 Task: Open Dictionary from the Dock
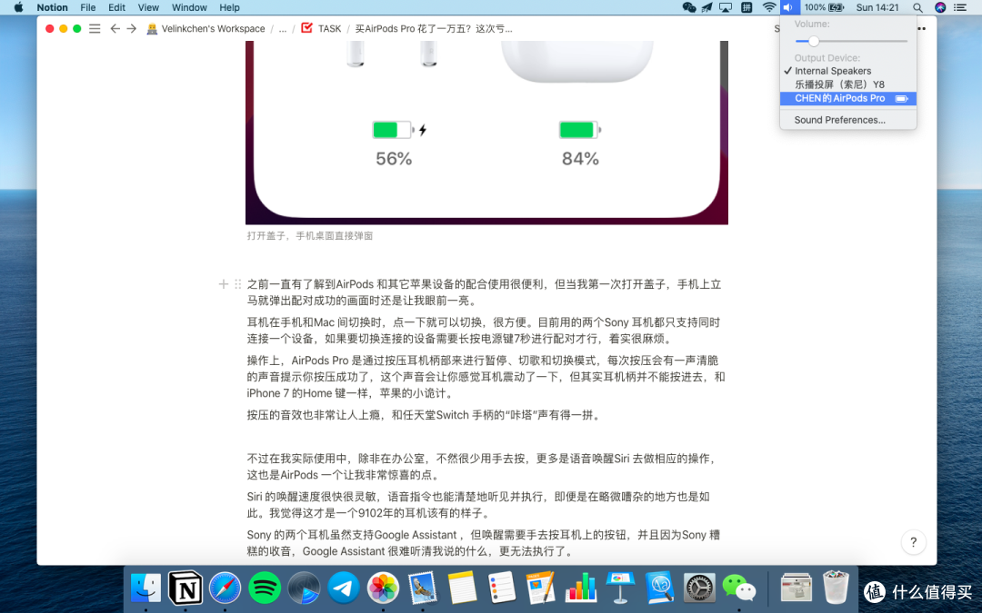tap(659, 588)
